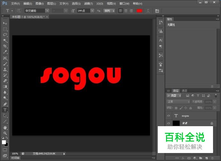This screenshot has height=161, width=221.
Task: Toggle visibility of the 背景 layer
Action: pos(169,123)
